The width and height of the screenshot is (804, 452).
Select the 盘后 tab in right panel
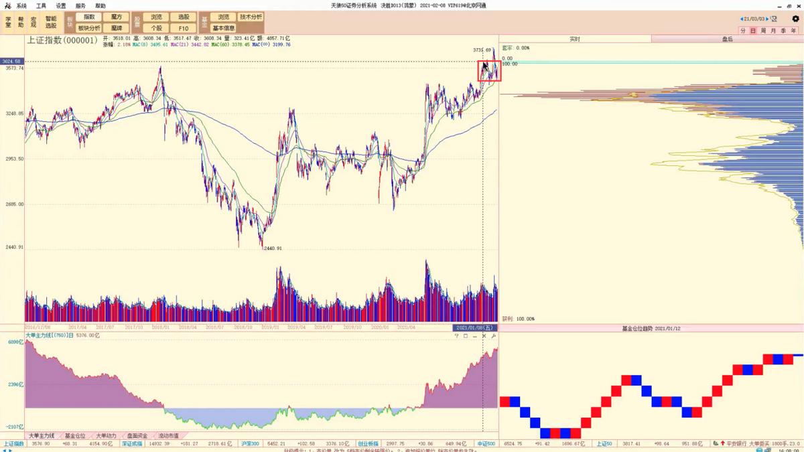pyautogui.click(x=727, y=40)
